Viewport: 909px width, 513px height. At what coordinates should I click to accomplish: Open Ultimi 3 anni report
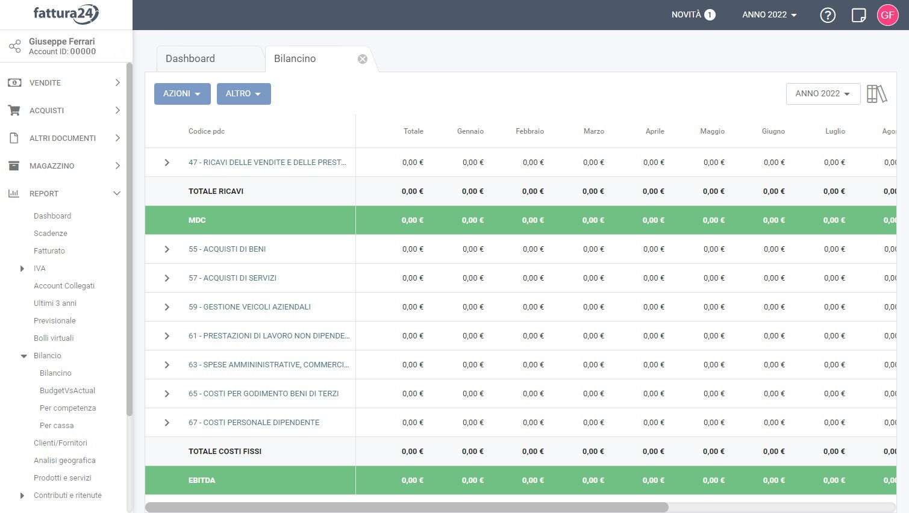(x=55, y=303)
